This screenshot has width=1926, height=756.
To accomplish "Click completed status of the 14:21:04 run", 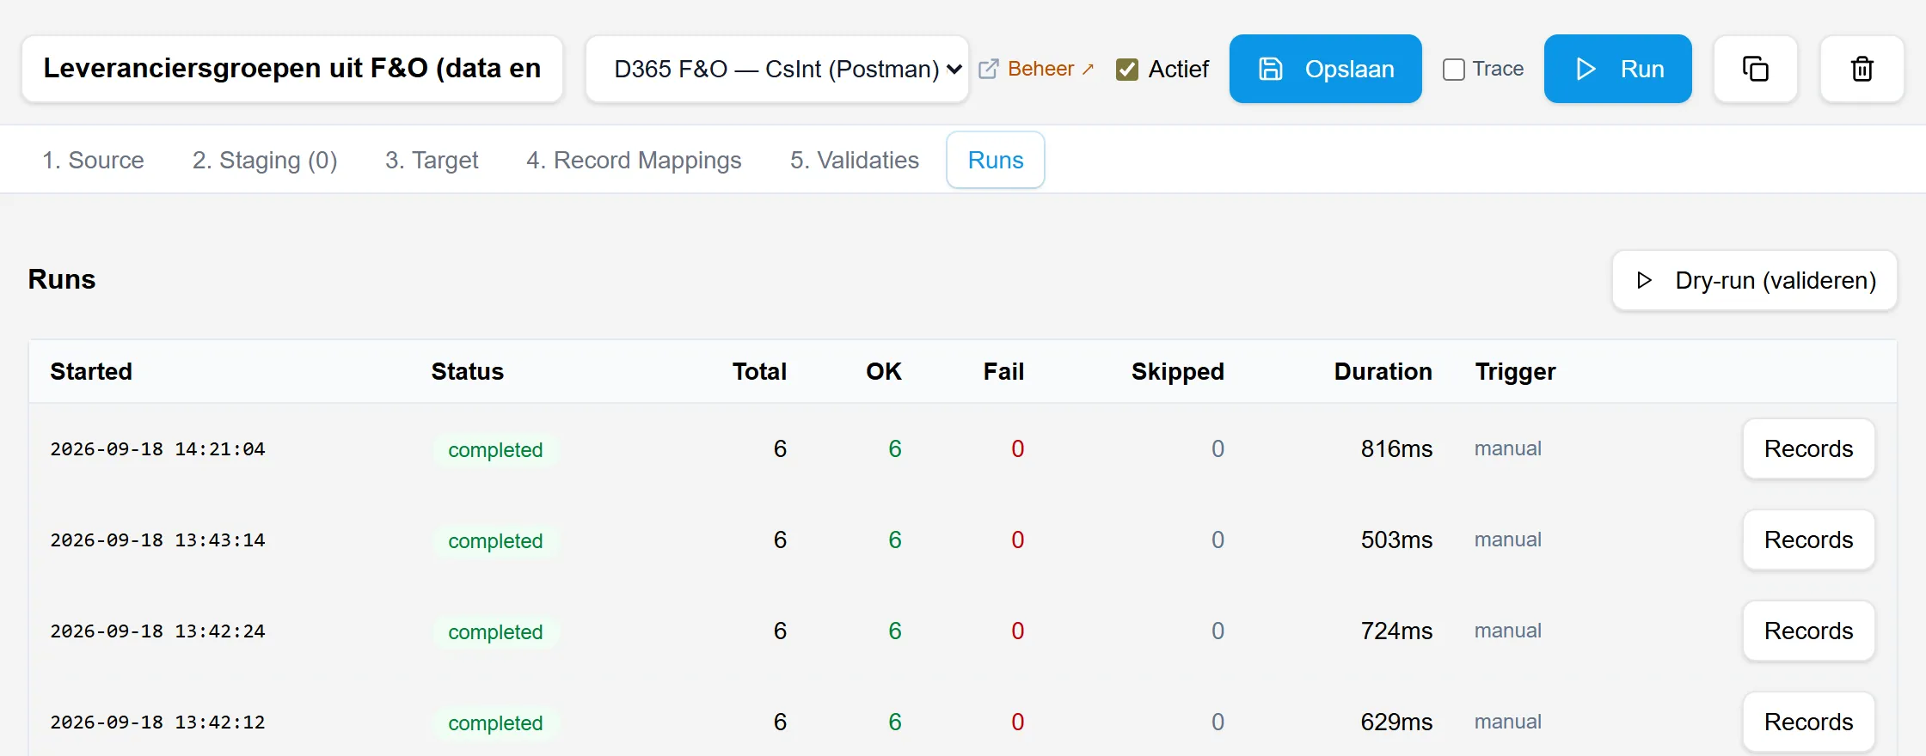I will tap(495, 449).
